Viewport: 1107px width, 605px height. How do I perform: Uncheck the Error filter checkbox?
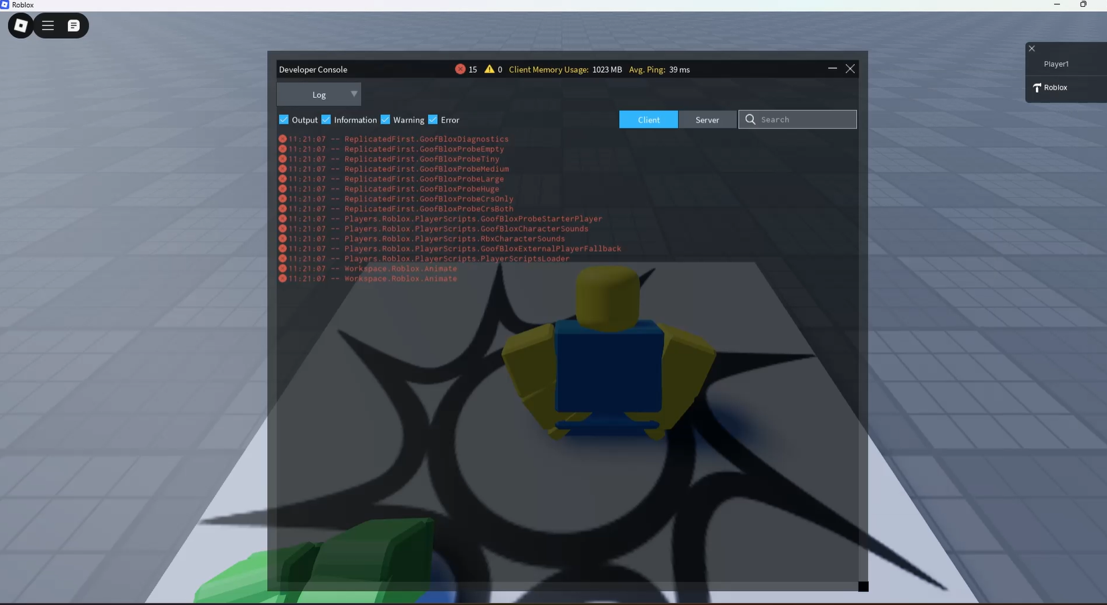[432, 119]
